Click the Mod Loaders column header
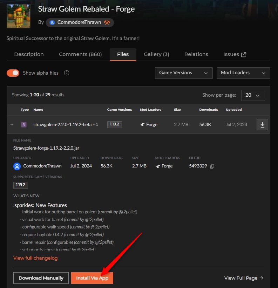The image size is (278, 288). pos(150,110)
